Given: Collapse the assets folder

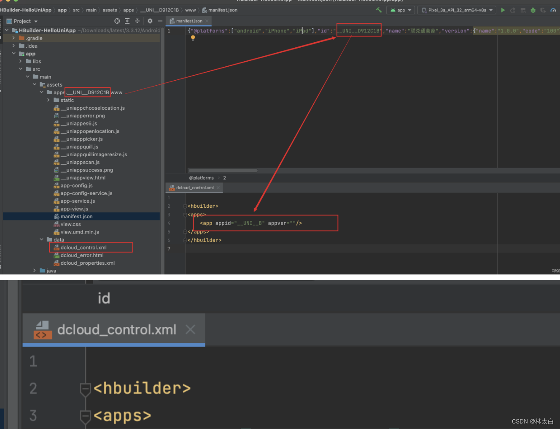Looking at the screenshot, I should click(x=35, y=84).
